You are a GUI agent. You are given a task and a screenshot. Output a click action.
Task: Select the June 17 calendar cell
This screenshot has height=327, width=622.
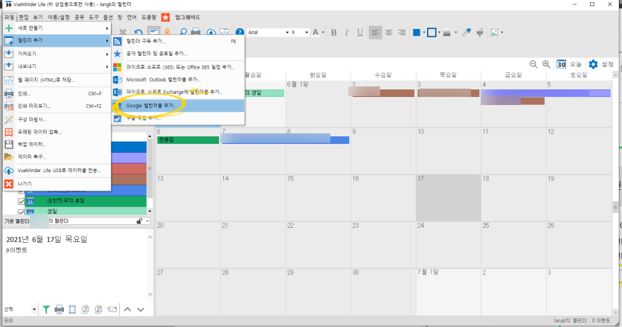[448, 198]
